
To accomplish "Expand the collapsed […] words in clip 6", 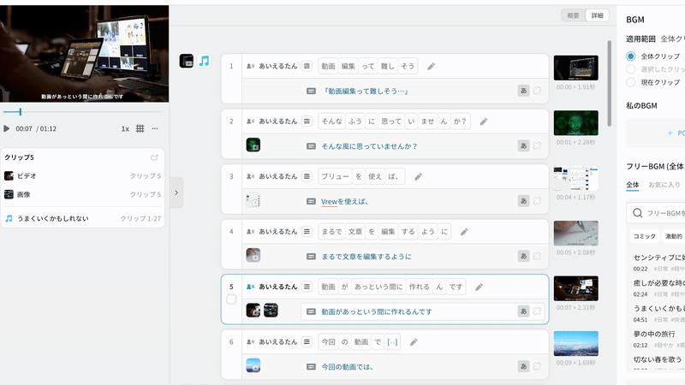I will 392,342.
